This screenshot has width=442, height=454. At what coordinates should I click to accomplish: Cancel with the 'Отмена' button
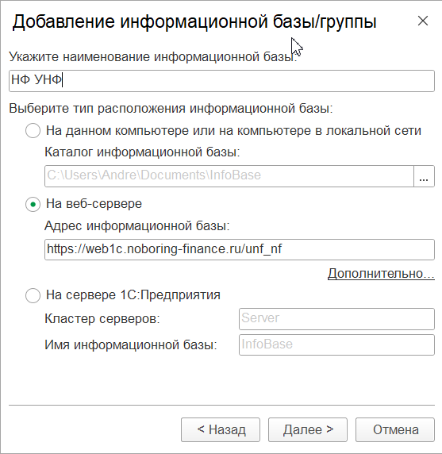point(395,429)
